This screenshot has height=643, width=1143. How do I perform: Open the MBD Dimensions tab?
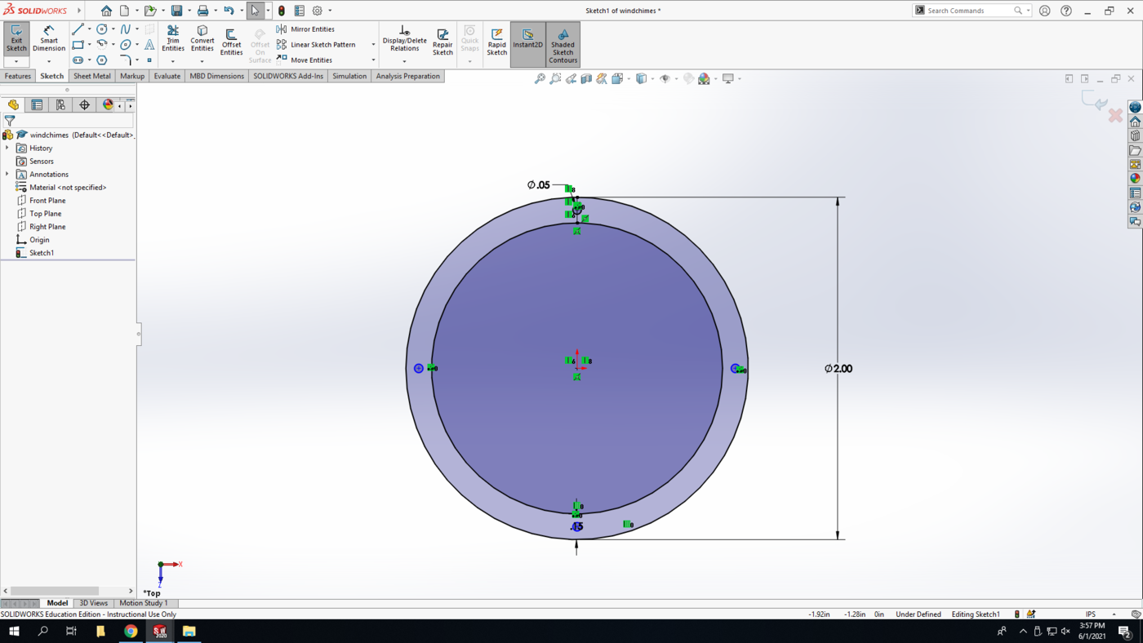pos(217,76)
